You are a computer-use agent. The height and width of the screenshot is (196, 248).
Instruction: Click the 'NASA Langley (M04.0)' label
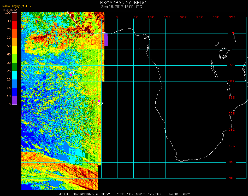(16, 6)
